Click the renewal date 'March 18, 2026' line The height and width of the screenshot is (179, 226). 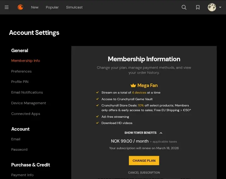[144, 148]
